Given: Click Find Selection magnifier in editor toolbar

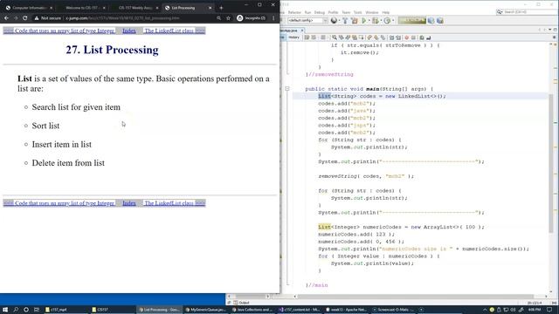Looking at the screenshot, I should point(335,38).
